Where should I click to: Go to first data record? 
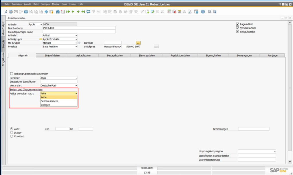(68, 12)
